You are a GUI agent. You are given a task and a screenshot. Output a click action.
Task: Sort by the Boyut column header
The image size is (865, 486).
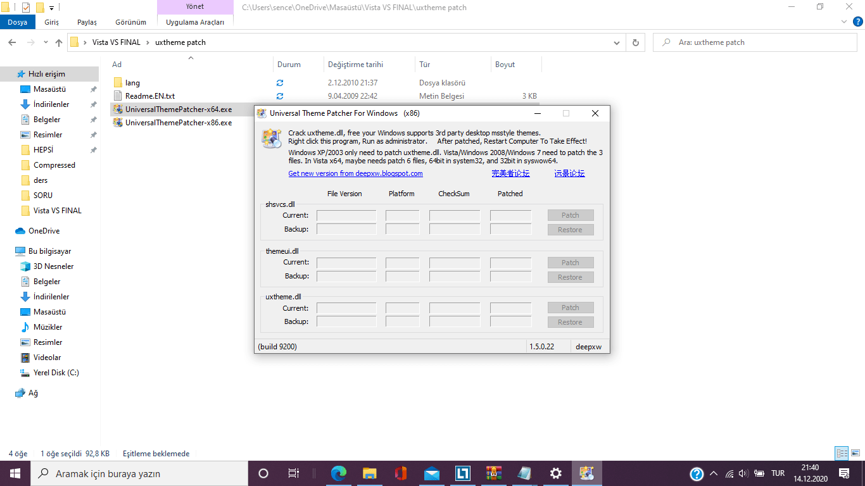(516, 65)
